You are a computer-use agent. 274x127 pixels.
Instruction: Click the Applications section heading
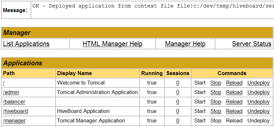click(23, 63)
